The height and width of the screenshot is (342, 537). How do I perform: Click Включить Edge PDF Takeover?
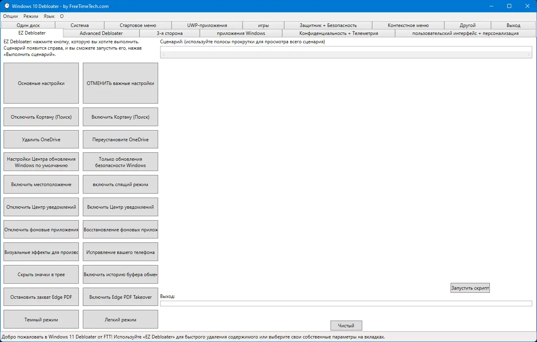(120, 297)
